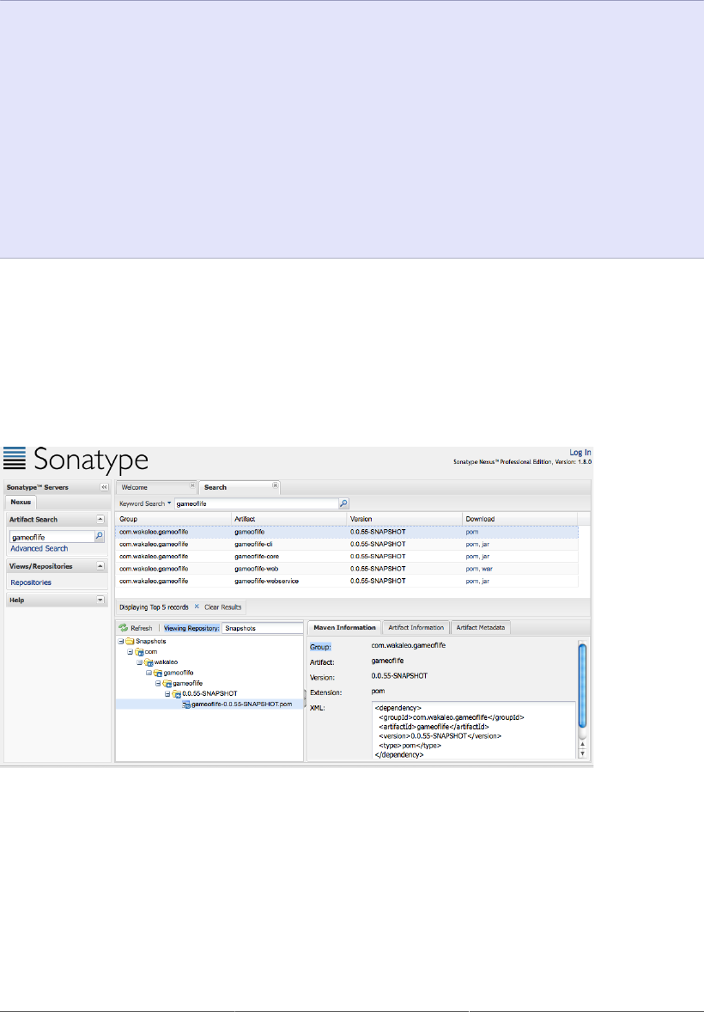Viewport: 704px width, 1012px height.
Task: Close the Welcome tab
Action: pyautogui.click(x=192, y=485)
